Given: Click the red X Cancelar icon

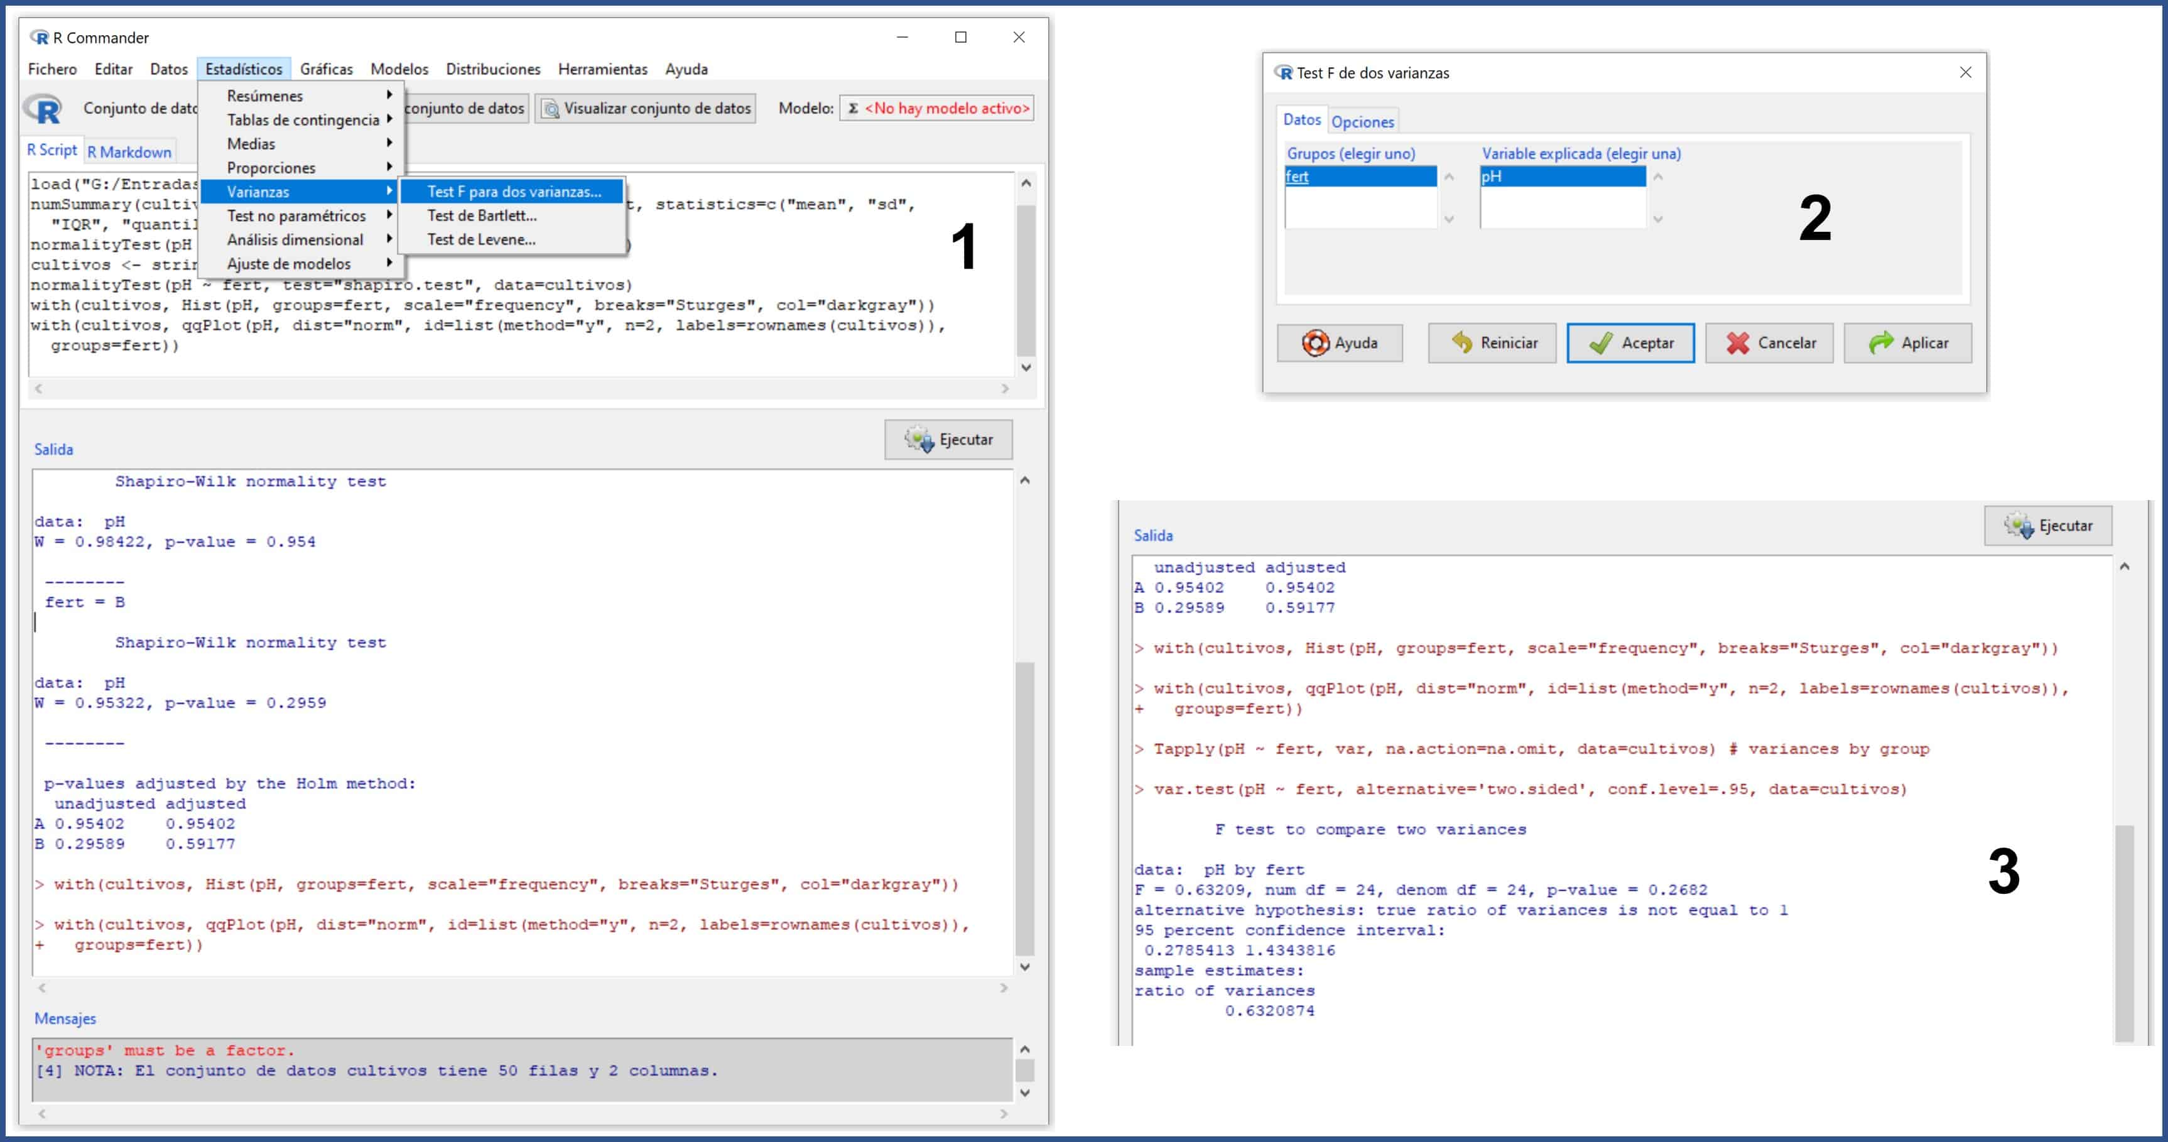Looking at the screenshot, I should [x=1737, y=344].
